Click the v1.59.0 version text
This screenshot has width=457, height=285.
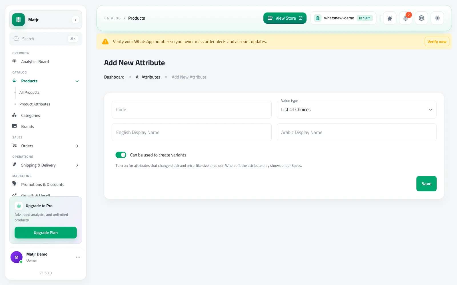click(x=46, y=273)
